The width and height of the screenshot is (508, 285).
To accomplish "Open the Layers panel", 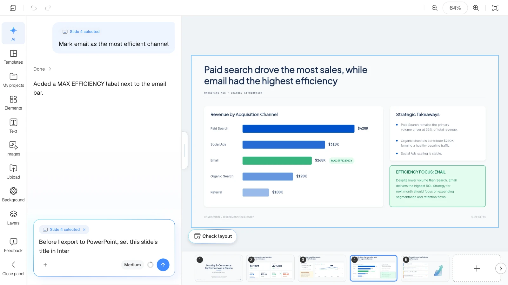I will click(x=13, y=218).
